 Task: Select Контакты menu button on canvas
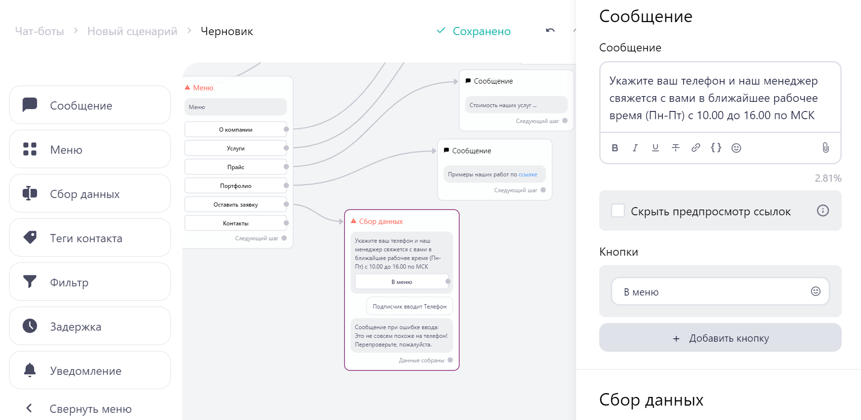point(235,223)
